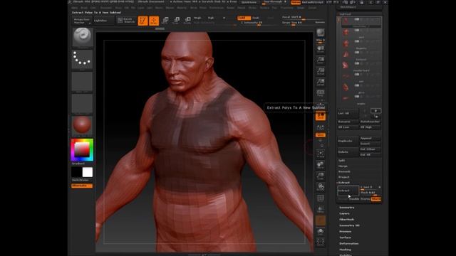Image resolution: width=456 pixels, height=256 pixels.
Task: Expand the Geometry HD section
Action: 349,225
